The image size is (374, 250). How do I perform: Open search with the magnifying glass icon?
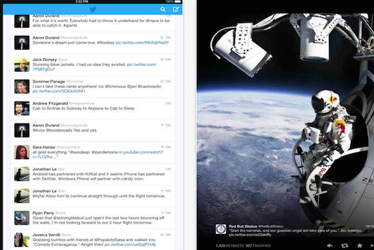click(163, 9)
